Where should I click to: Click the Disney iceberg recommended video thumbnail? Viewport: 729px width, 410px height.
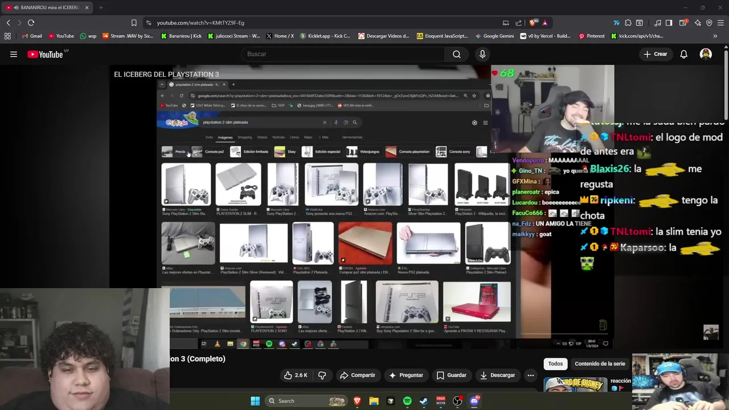(x=575, y=385)
